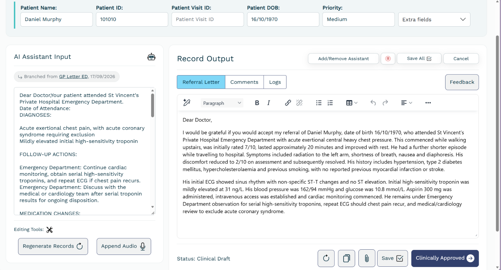This screenshot has width=501, height=270.
Task: Click the AI assistant robot icon
Action: click(x=151, y=57)
